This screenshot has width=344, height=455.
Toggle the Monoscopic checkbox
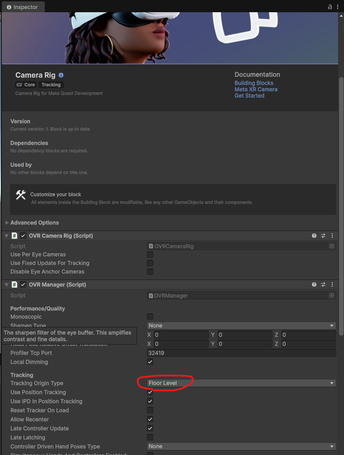click(150, 317)
